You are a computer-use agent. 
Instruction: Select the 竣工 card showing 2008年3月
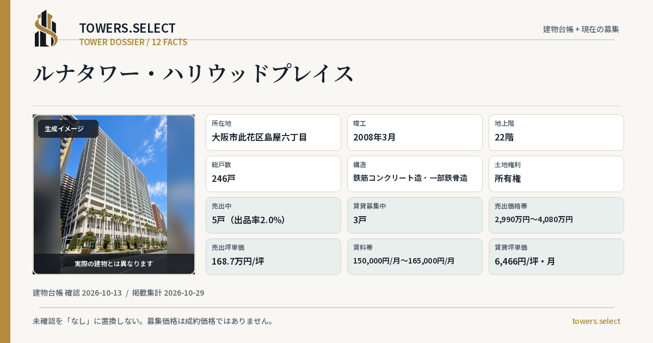(x=415, y=132)
